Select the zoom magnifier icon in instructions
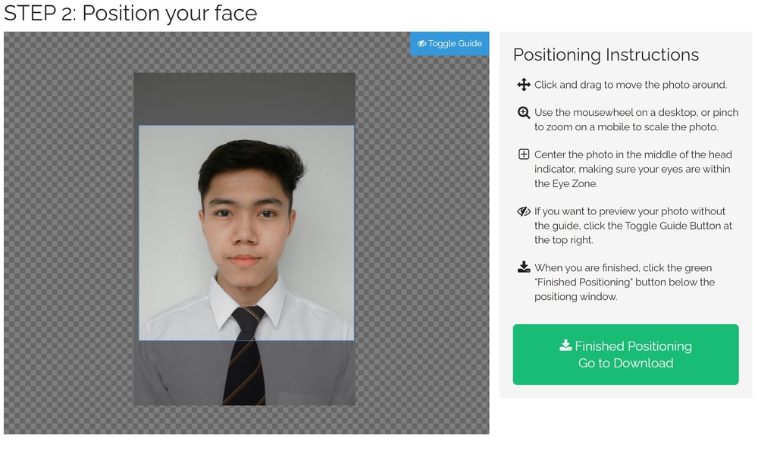Image resolution: width=758 pixels, height=462 pixels. pos(523,112)
